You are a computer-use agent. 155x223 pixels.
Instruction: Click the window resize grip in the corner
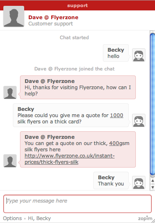tap(153, 221)
